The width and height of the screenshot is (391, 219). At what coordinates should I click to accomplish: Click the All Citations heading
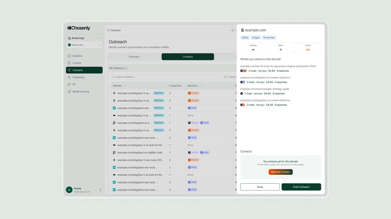pos(116,68)
